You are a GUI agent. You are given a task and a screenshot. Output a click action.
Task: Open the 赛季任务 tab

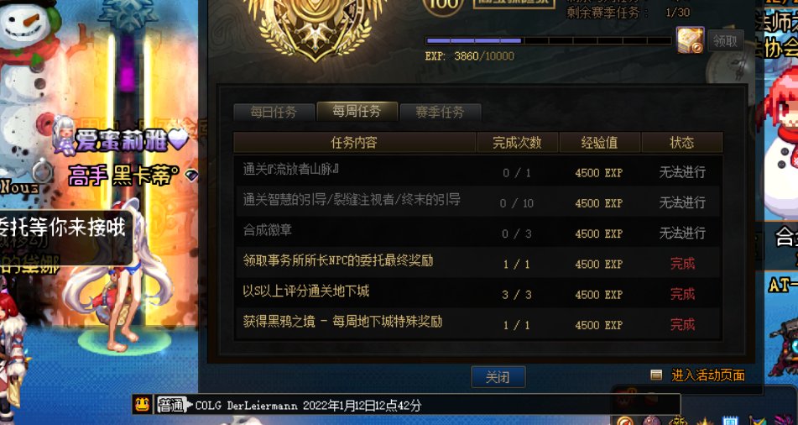pos(441,112)
